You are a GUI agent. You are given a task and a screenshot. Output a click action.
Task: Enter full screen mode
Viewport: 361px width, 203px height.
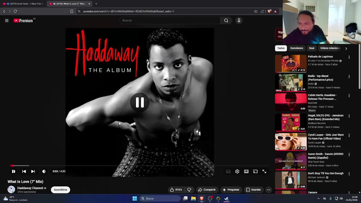(x=264, y=171)
